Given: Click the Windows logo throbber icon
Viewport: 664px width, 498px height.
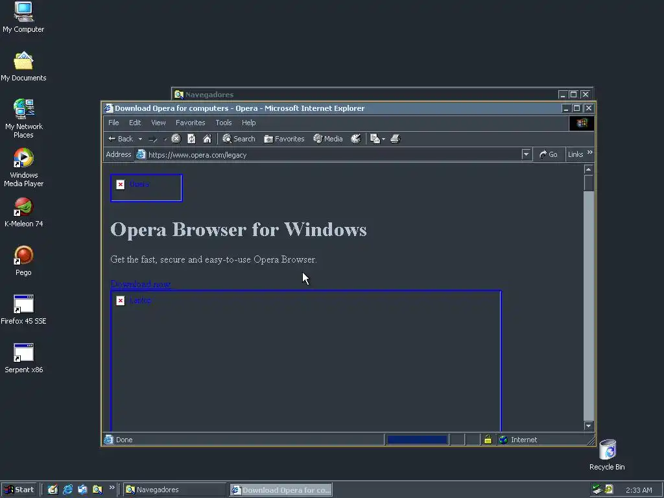Looking at the screenshot, I should tap(582, 123).
